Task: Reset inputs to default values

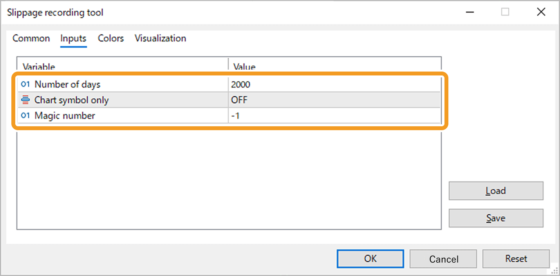Action: 516,258
